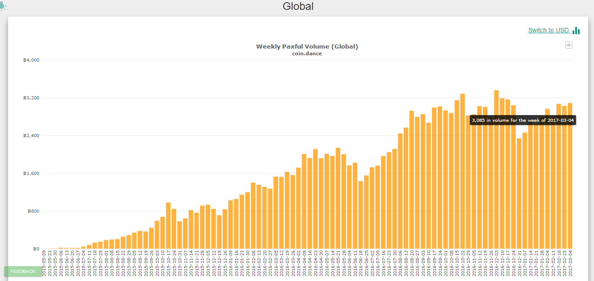Open the green Feedback button
The image size is (594, 281).
point(23,271)
